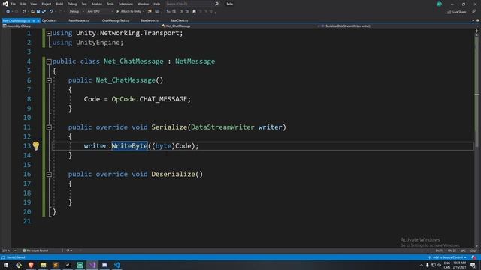Screen dimensions: 481x270
Task: Click Add to Source Control button
Action: coord(447,257)
